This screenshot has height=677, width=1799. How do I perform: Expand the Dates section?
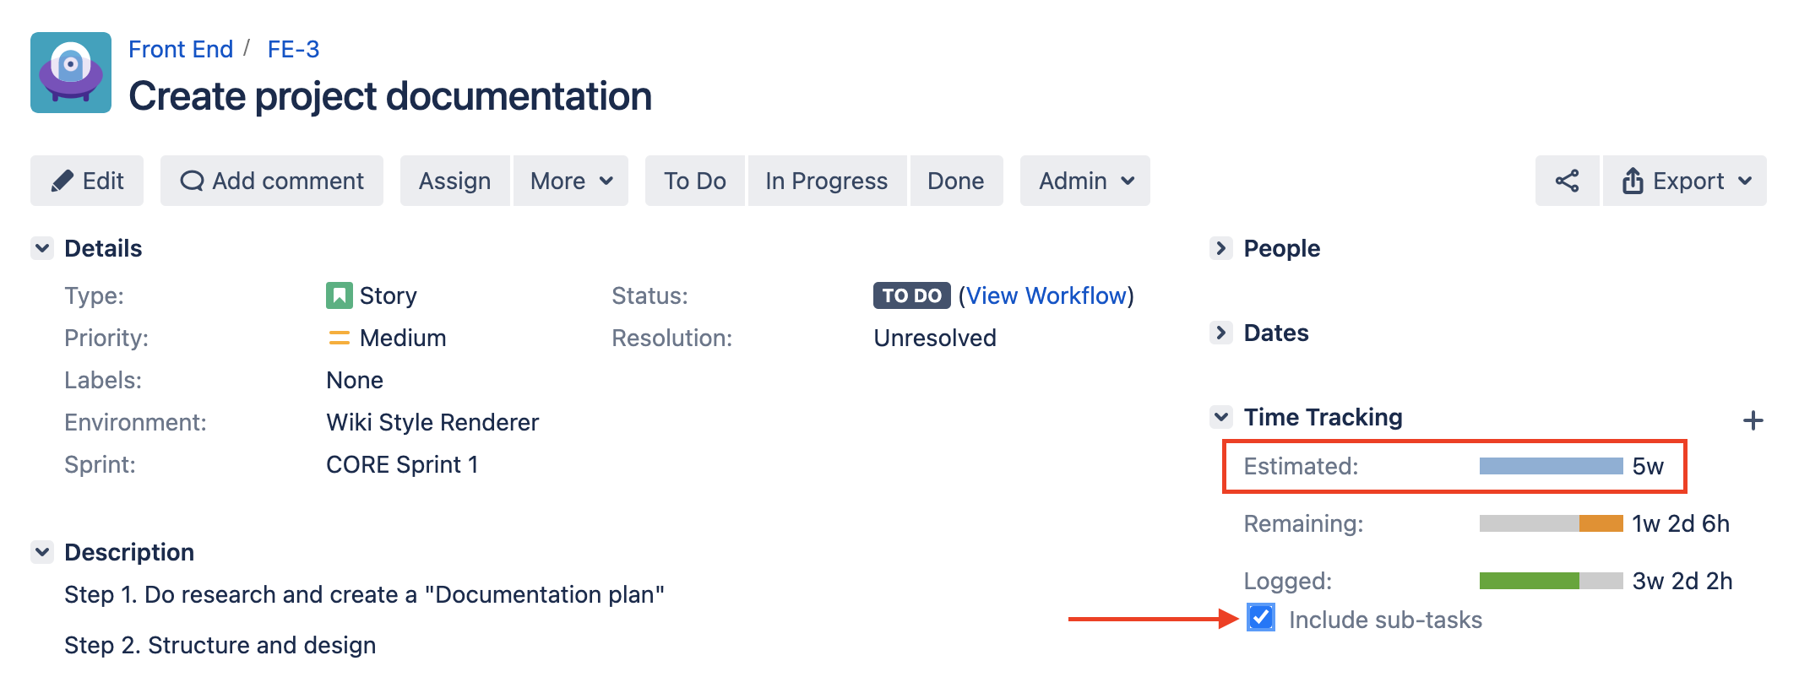point(1220,333)
